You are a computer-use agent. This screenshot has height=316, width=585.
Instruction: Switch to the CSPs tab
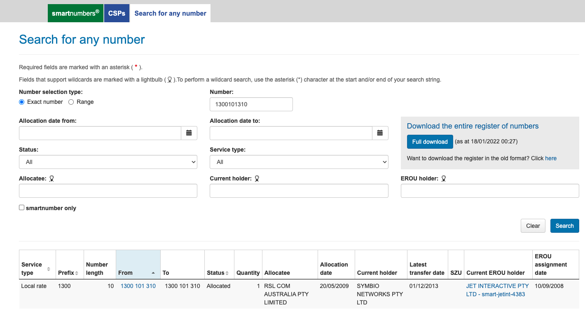117,13
